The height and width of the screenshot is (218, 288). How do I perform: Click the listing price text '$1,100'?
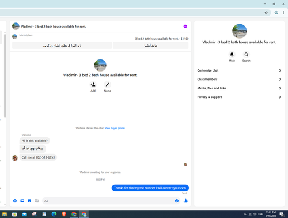click(x=184, y=39)
